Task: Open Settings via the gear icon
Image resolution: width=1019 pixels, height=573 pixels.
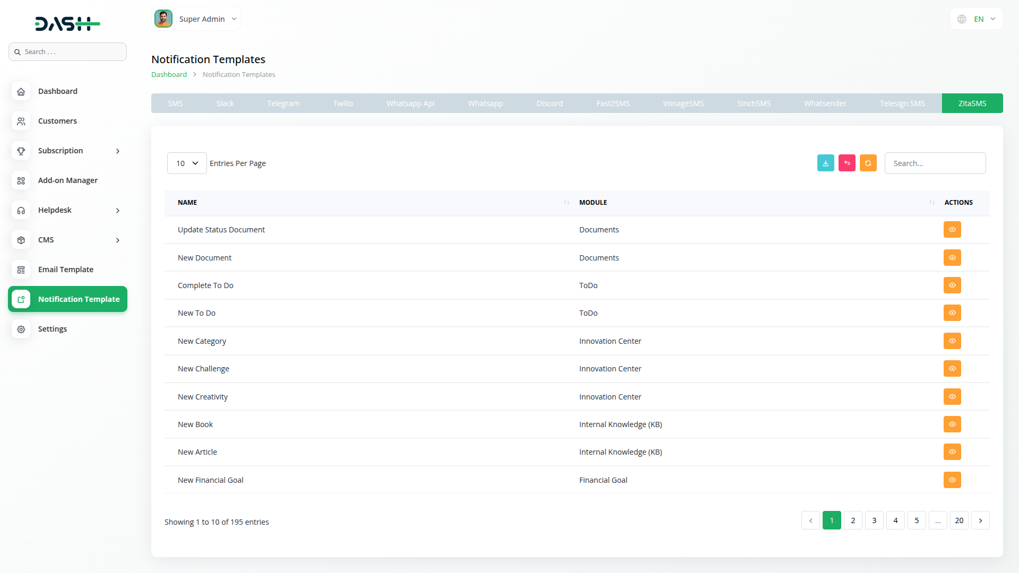Action: tap(21, 329)
